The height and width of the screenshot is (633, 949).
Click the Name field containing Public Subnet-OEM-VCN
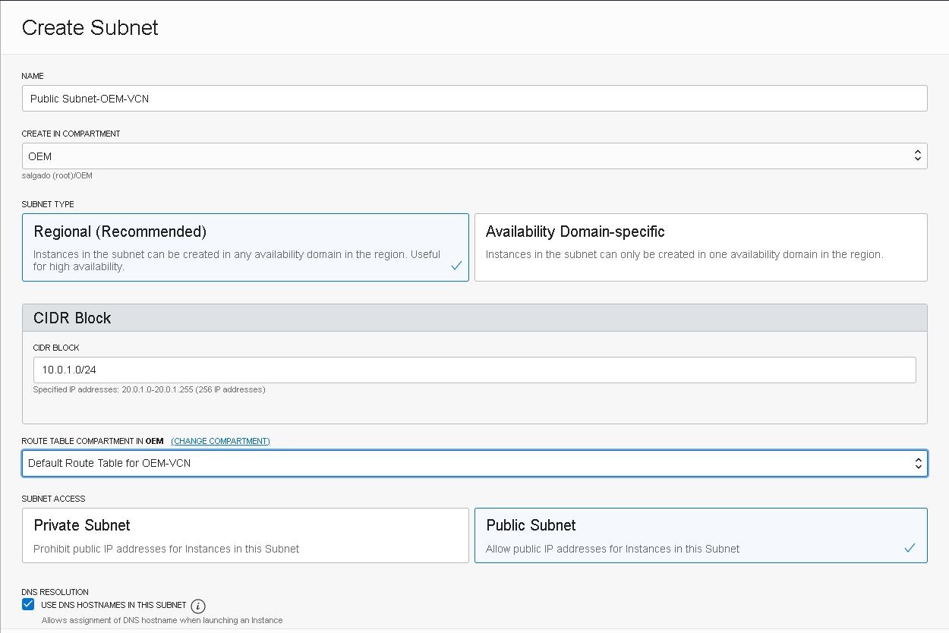(474, 99)
